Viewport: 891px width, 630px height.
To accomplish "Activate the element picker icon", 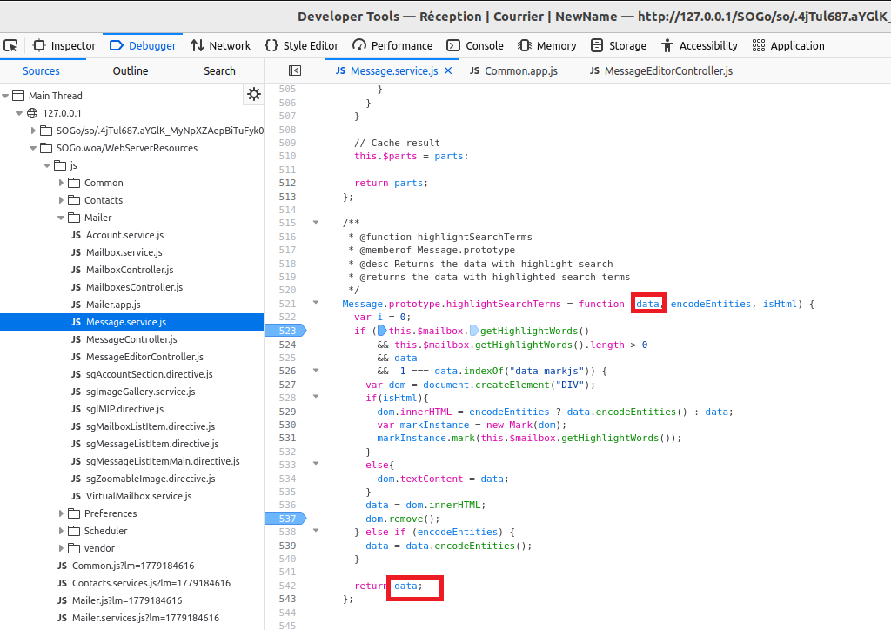I will pyautogui.click(x=10, y=45).
